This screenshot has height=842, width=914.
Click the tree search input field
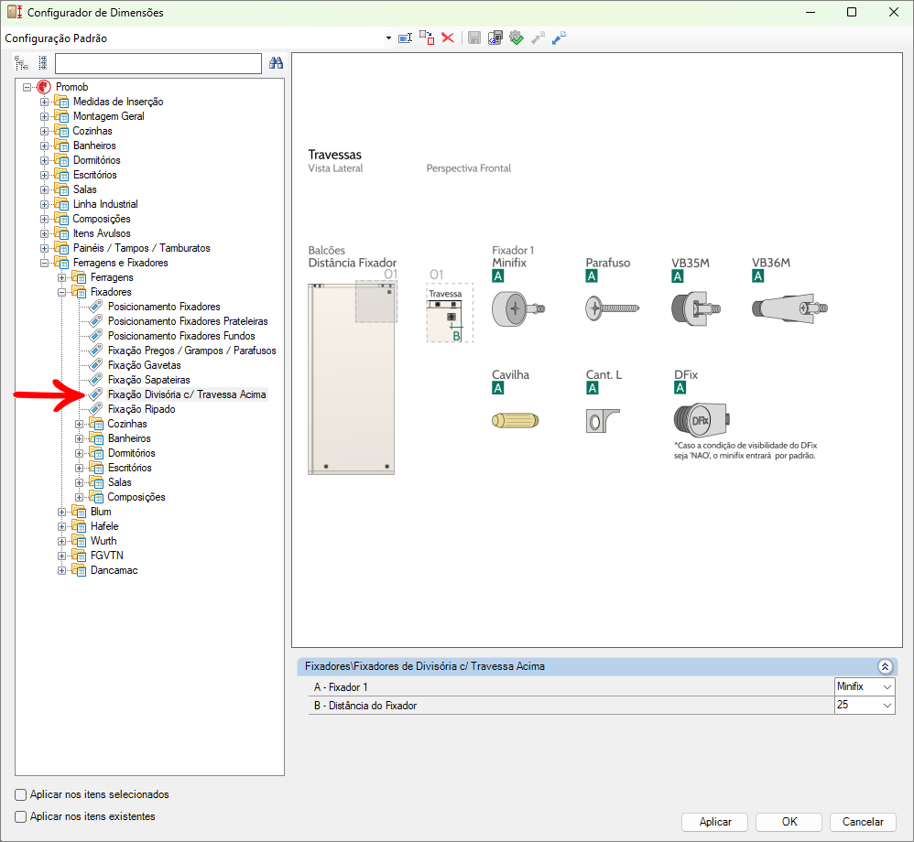[158, 63]
